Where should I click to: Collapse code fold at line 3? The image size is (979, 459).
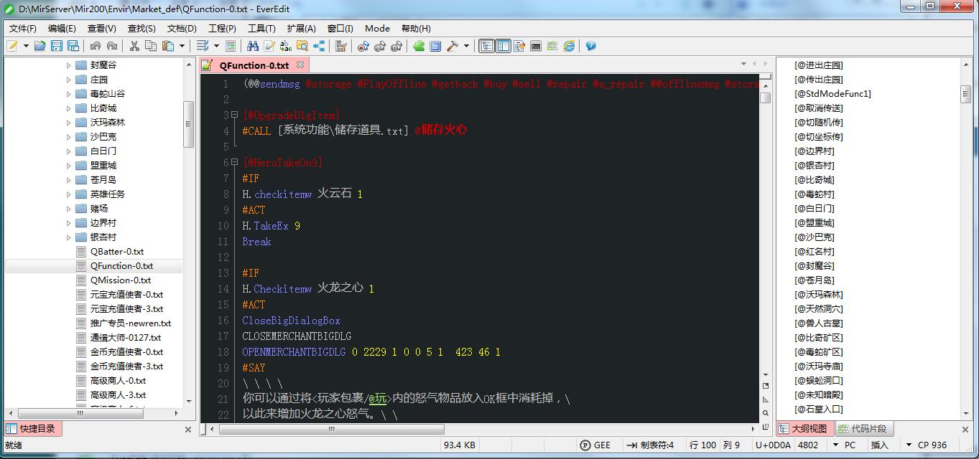click(234, 115)
